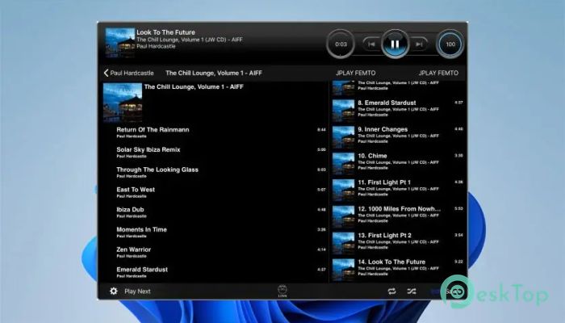The width and height of the screenshot is (565, 323).
Task: Click the elapsed time dial showing 0:03
Action: pos(341,44)
